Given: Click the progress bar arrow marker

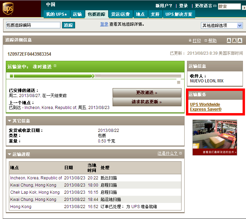Looking at the screenshot, I should tap(93, 76).
